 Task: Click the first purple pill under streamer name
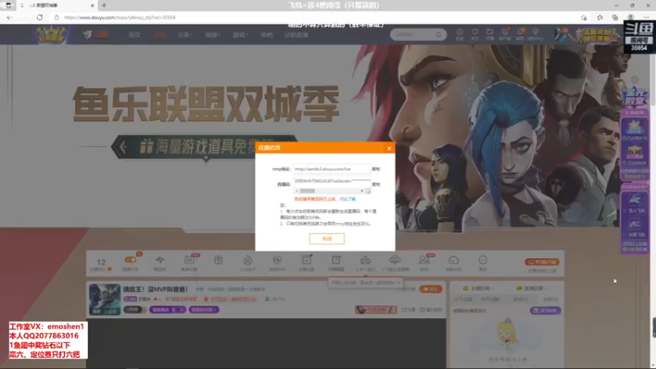[168, 310]
